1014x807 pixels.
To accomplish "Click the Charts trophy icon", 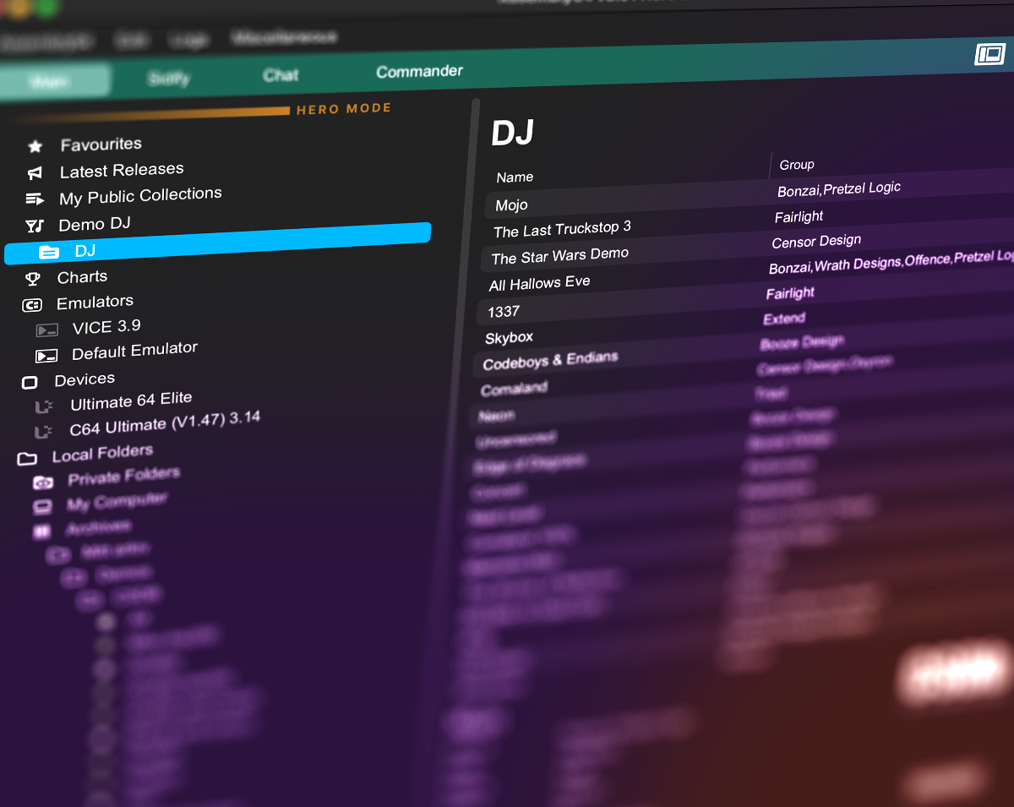I will coord(33,278).
